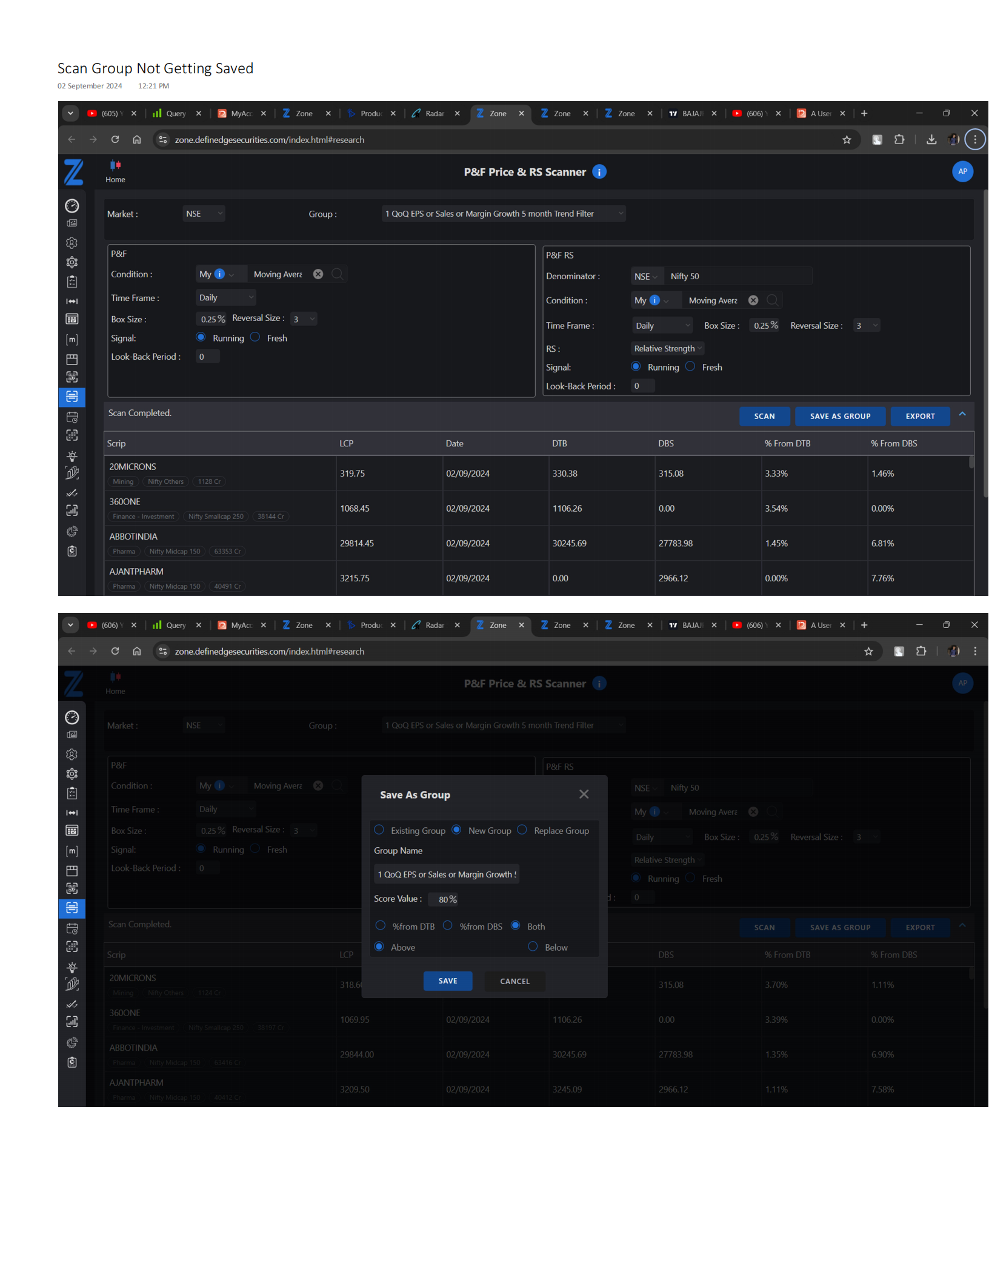The image size is (989, 1279).
Task: Click the horizontal width-arrows icon in top screenshot sidebar
Action: [72, 301]
